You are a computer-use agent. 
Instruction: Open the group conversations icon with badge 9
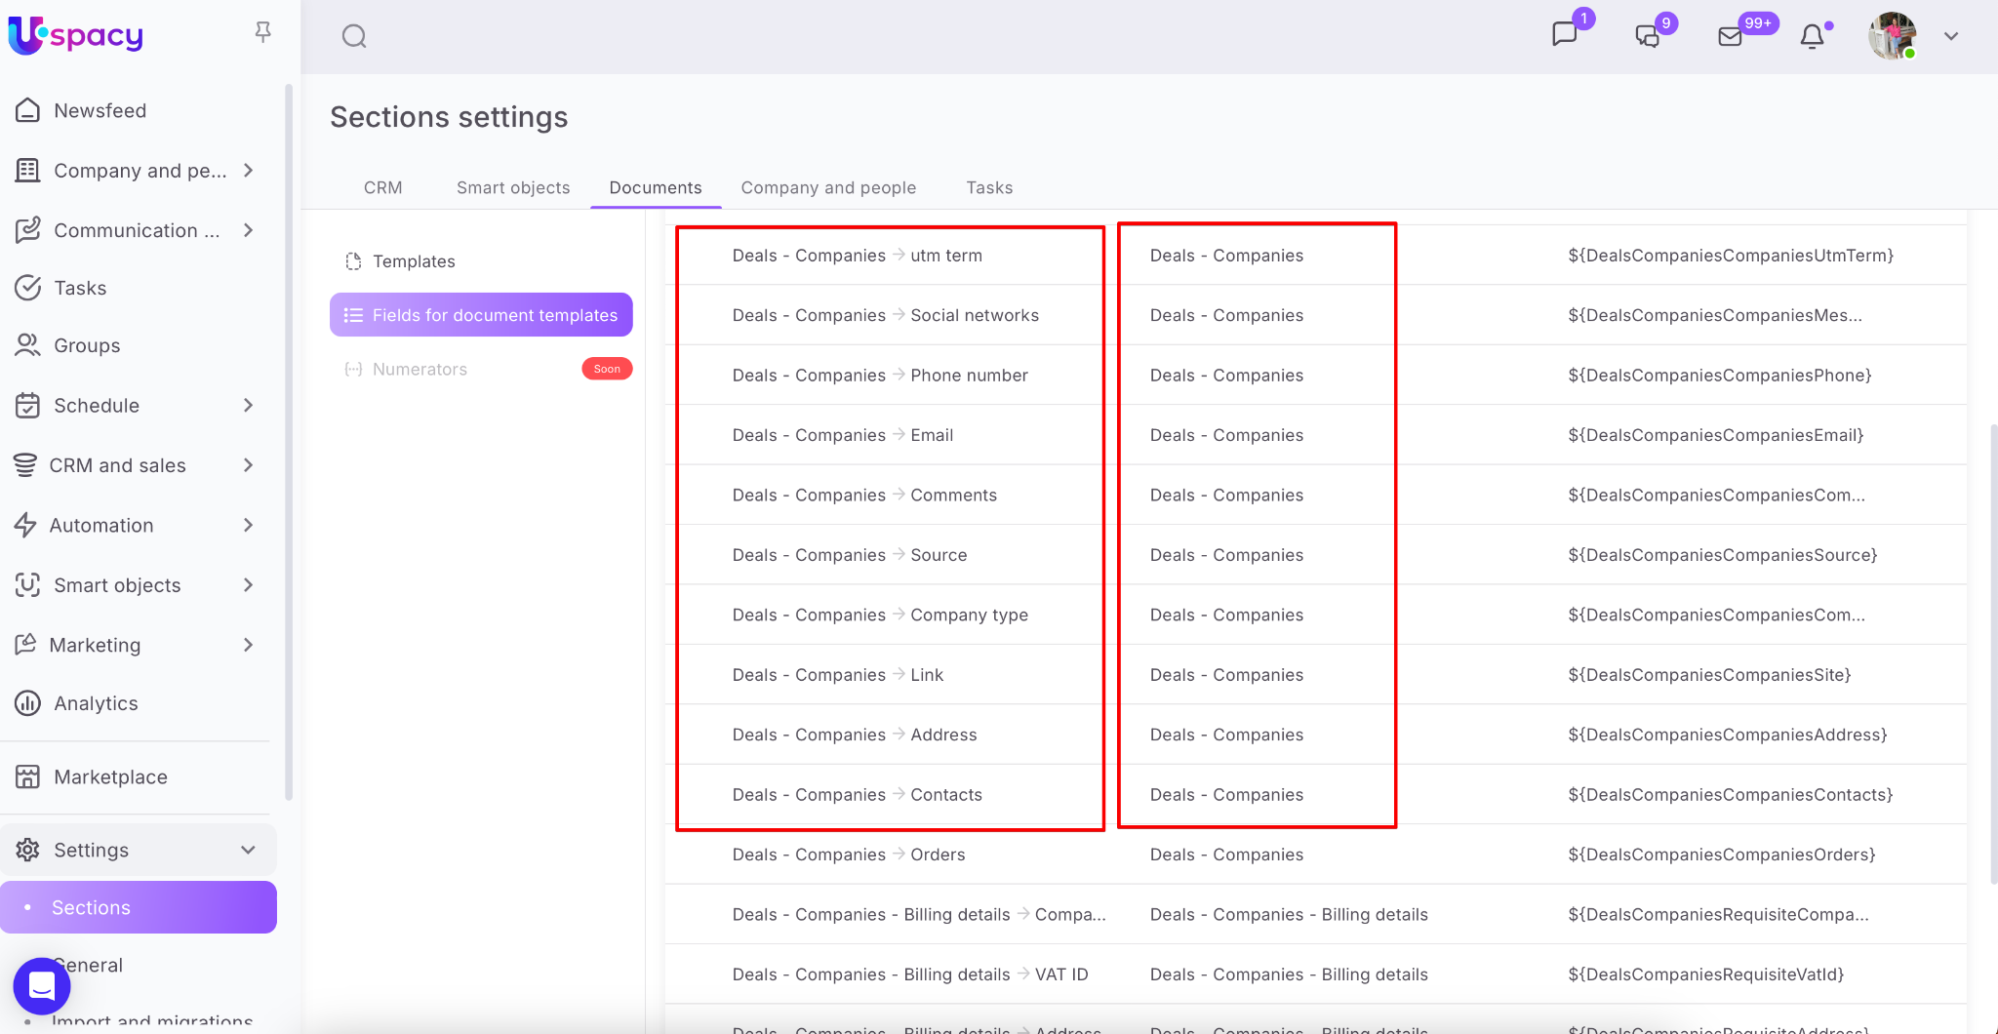1647,36
